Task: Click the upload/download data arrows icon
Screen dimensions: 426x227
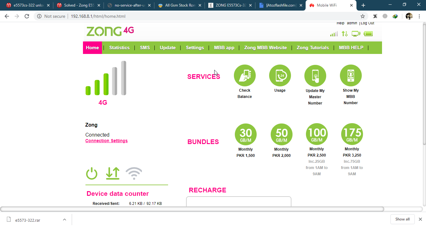Action: [113, 173]
